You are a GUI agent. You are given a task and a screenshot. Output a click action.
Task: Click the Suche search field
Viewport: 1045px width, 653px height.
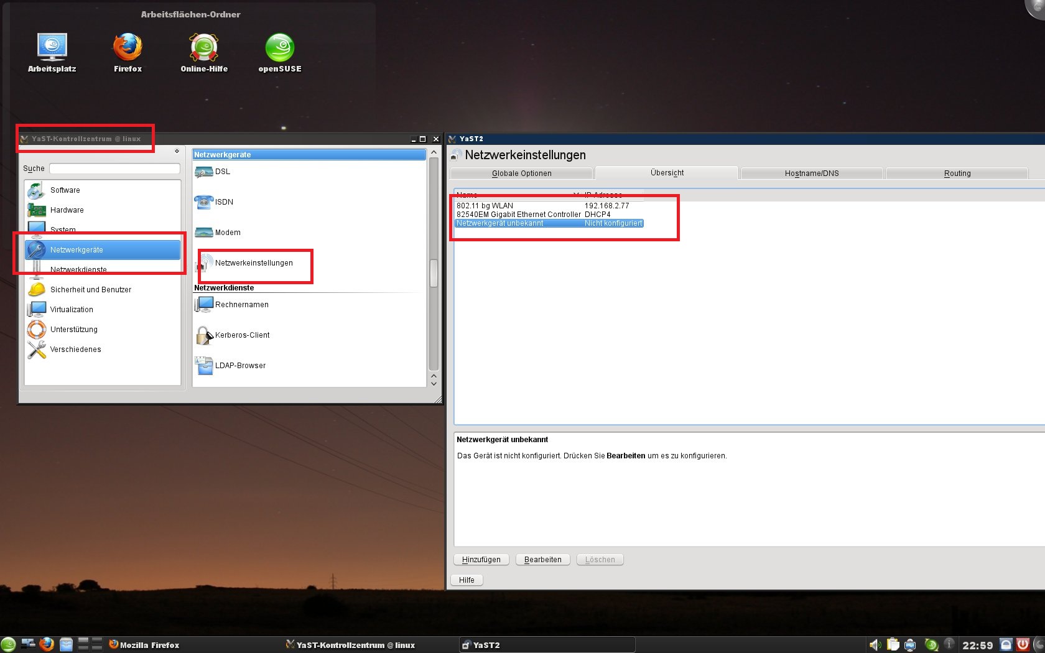point(114,169)
